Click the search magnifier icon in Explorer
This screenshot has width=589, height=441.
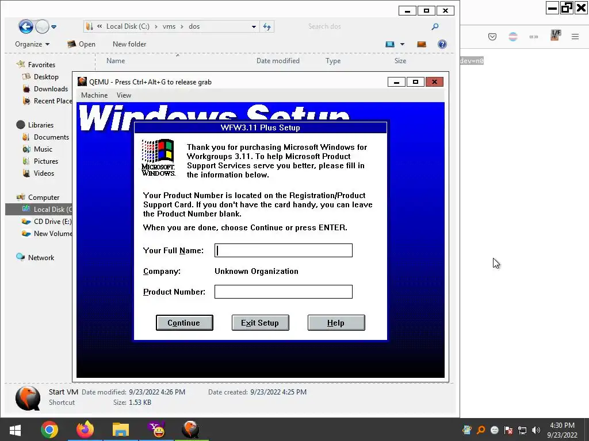[435, 26]
